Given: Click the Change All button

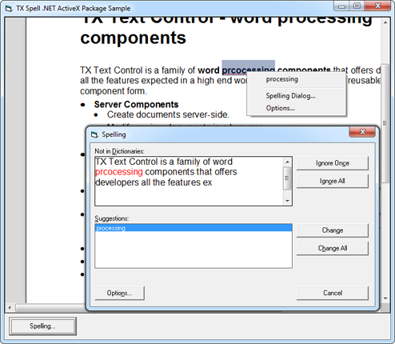Looking at the screenshot, I should coord(333,248).
